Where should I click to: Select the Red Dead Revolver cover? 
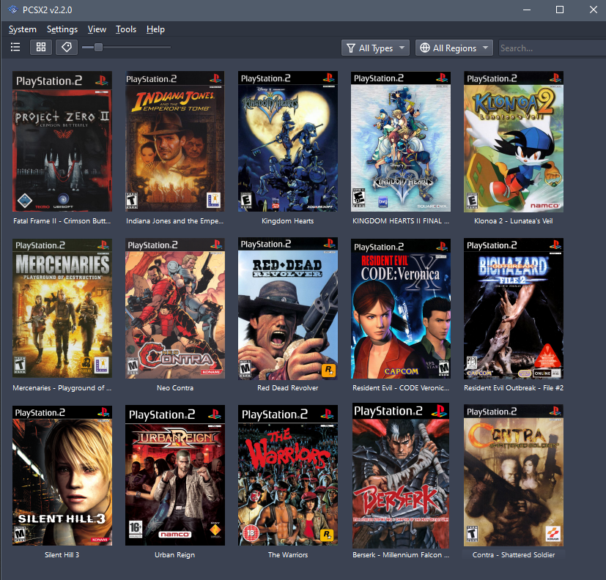pos(288,308)
